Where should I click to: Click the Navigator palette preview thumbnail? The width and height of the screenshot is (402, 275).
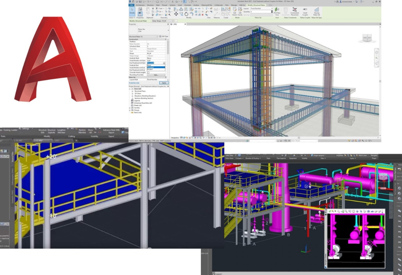point(355,241)
